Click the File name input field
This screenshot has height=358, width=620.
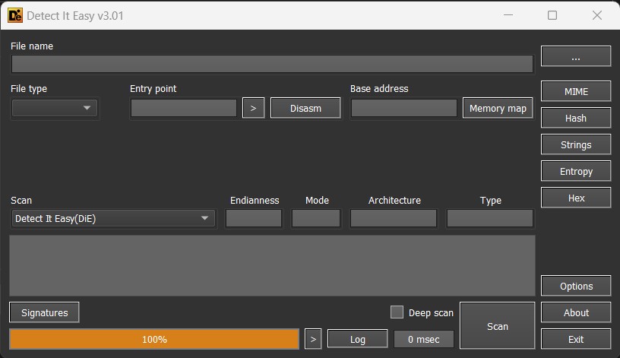(x=271, y=64)
